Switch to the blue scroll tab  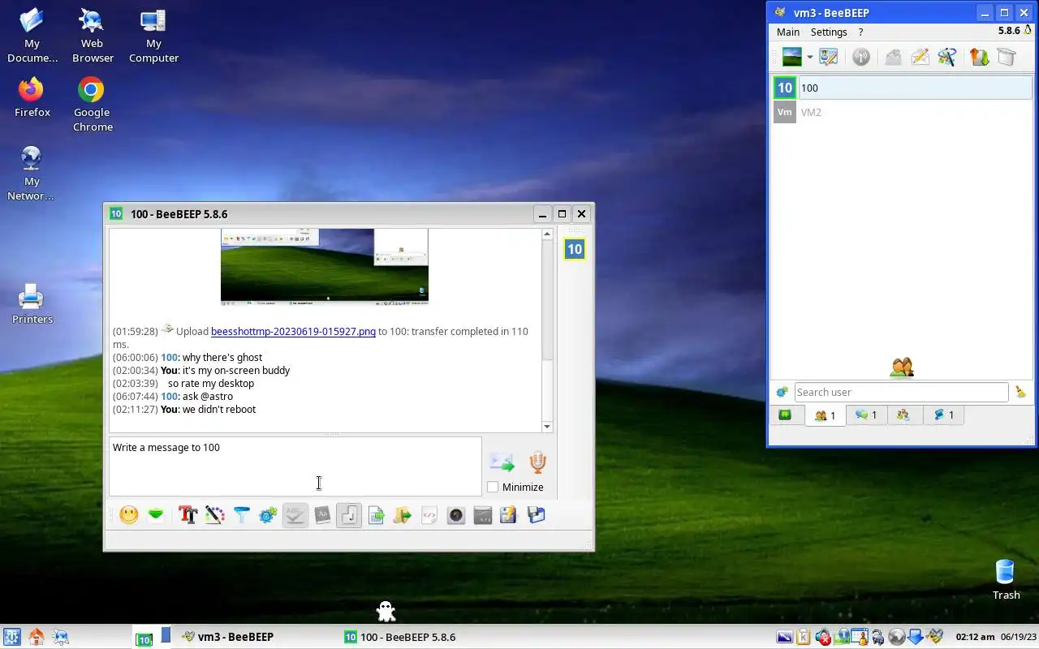943,415
